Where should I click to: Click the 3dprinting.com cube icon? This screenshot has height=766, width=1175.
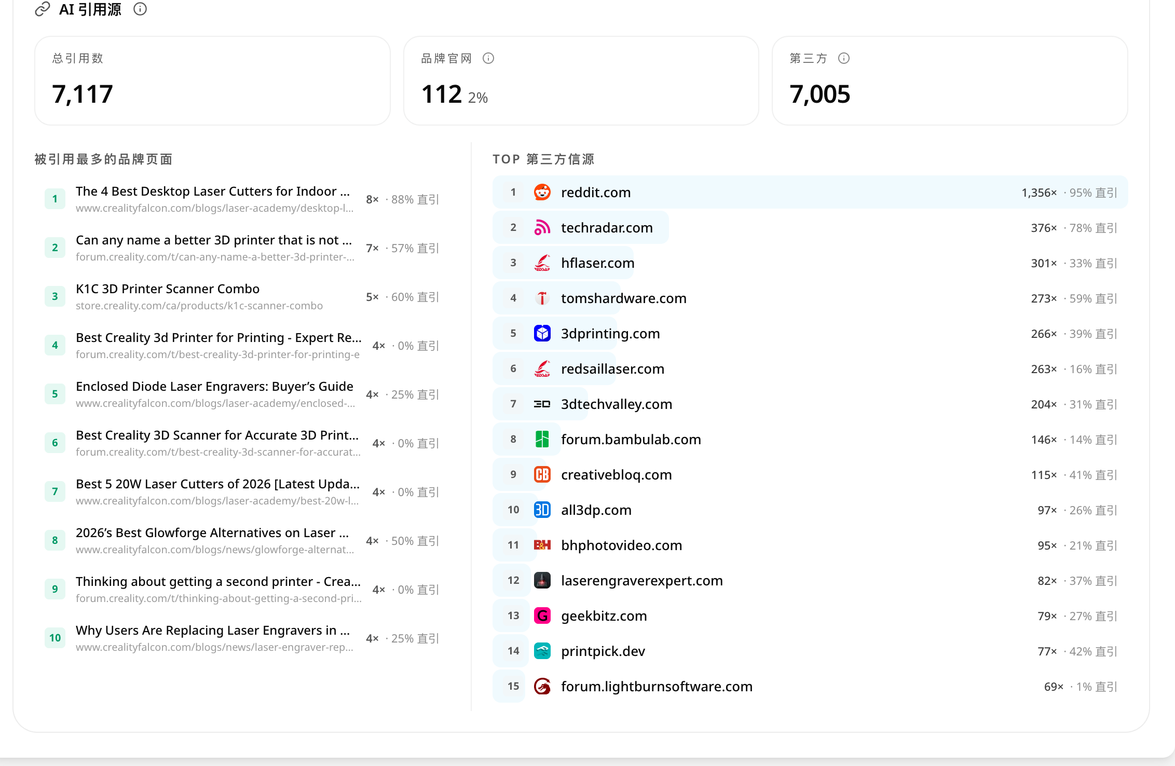tap(542, 334)
